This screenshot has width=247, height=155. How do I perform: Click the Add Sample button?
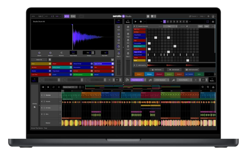coord(174,70)
